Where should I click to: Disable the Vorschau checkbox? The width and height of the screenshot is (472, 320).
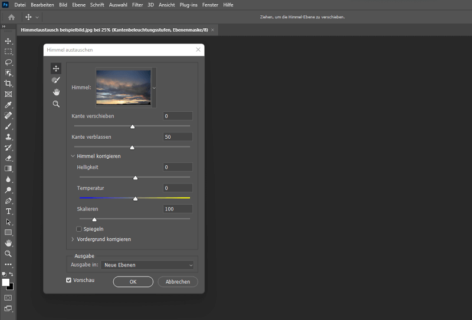click(69, 281)
